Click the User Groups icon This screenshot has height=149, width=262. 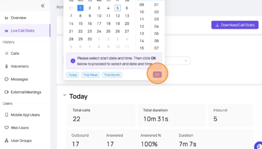[x=6, y=141]
